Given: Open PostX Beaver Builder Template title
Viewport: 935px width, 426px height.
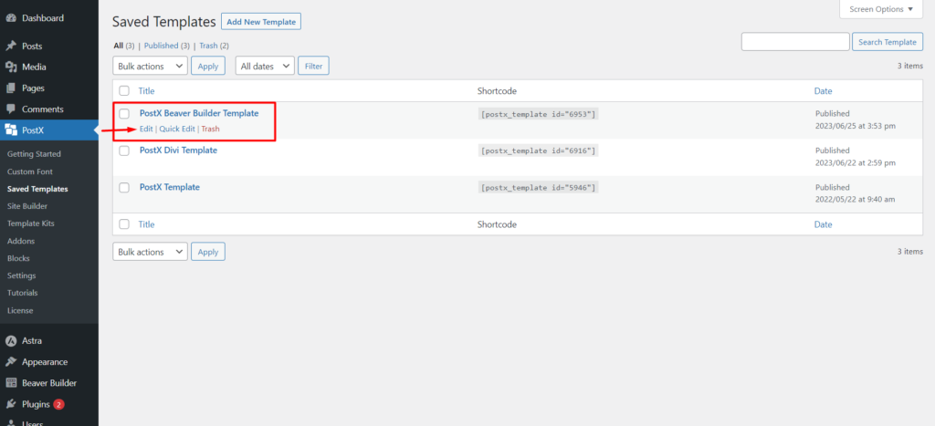Looking at the screenshot, I should [x=199, y=113].
